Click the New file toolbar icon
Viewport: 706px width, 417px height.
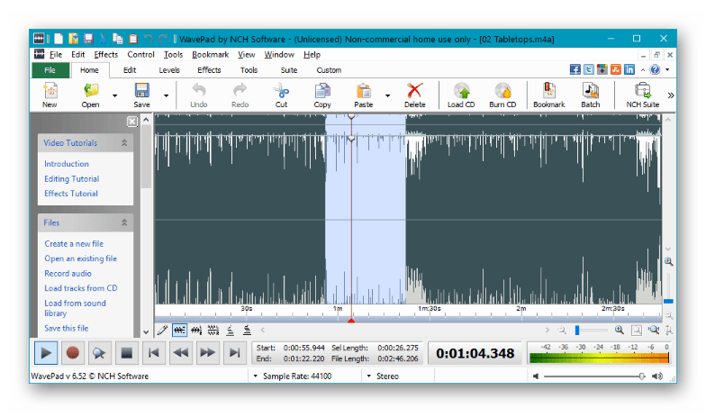(x=50, y=95)
